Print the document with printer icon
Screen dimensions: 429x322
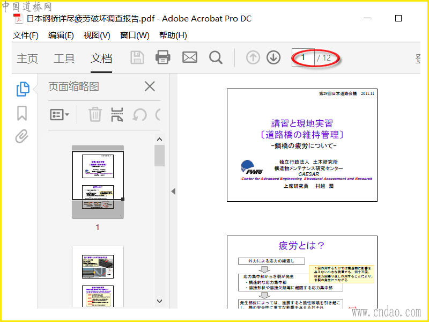point(163,57)
